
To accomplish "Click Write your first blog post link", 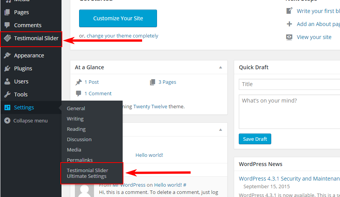I will 318,11.
